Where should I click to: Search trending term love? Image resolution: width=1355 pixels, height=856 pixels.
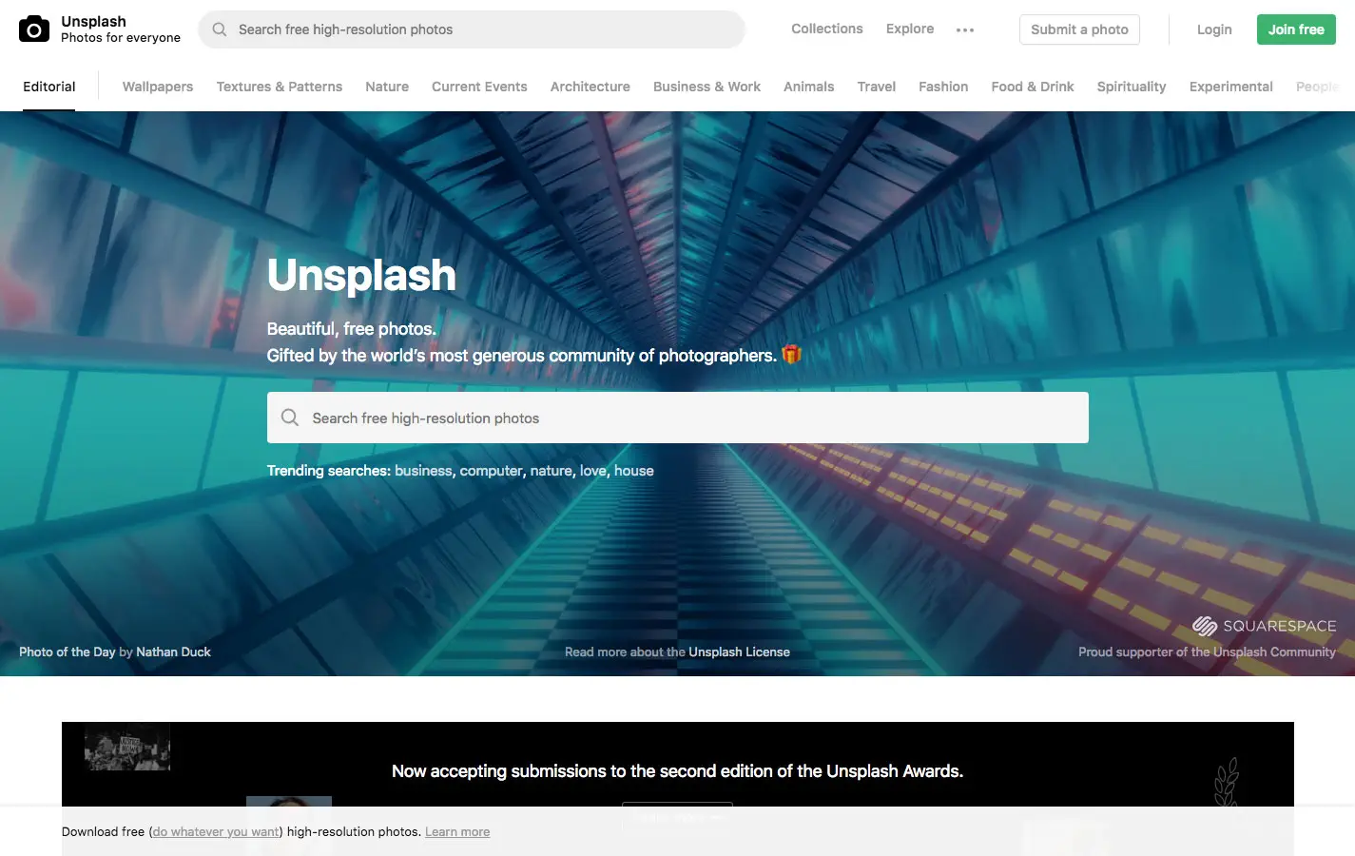593,471
